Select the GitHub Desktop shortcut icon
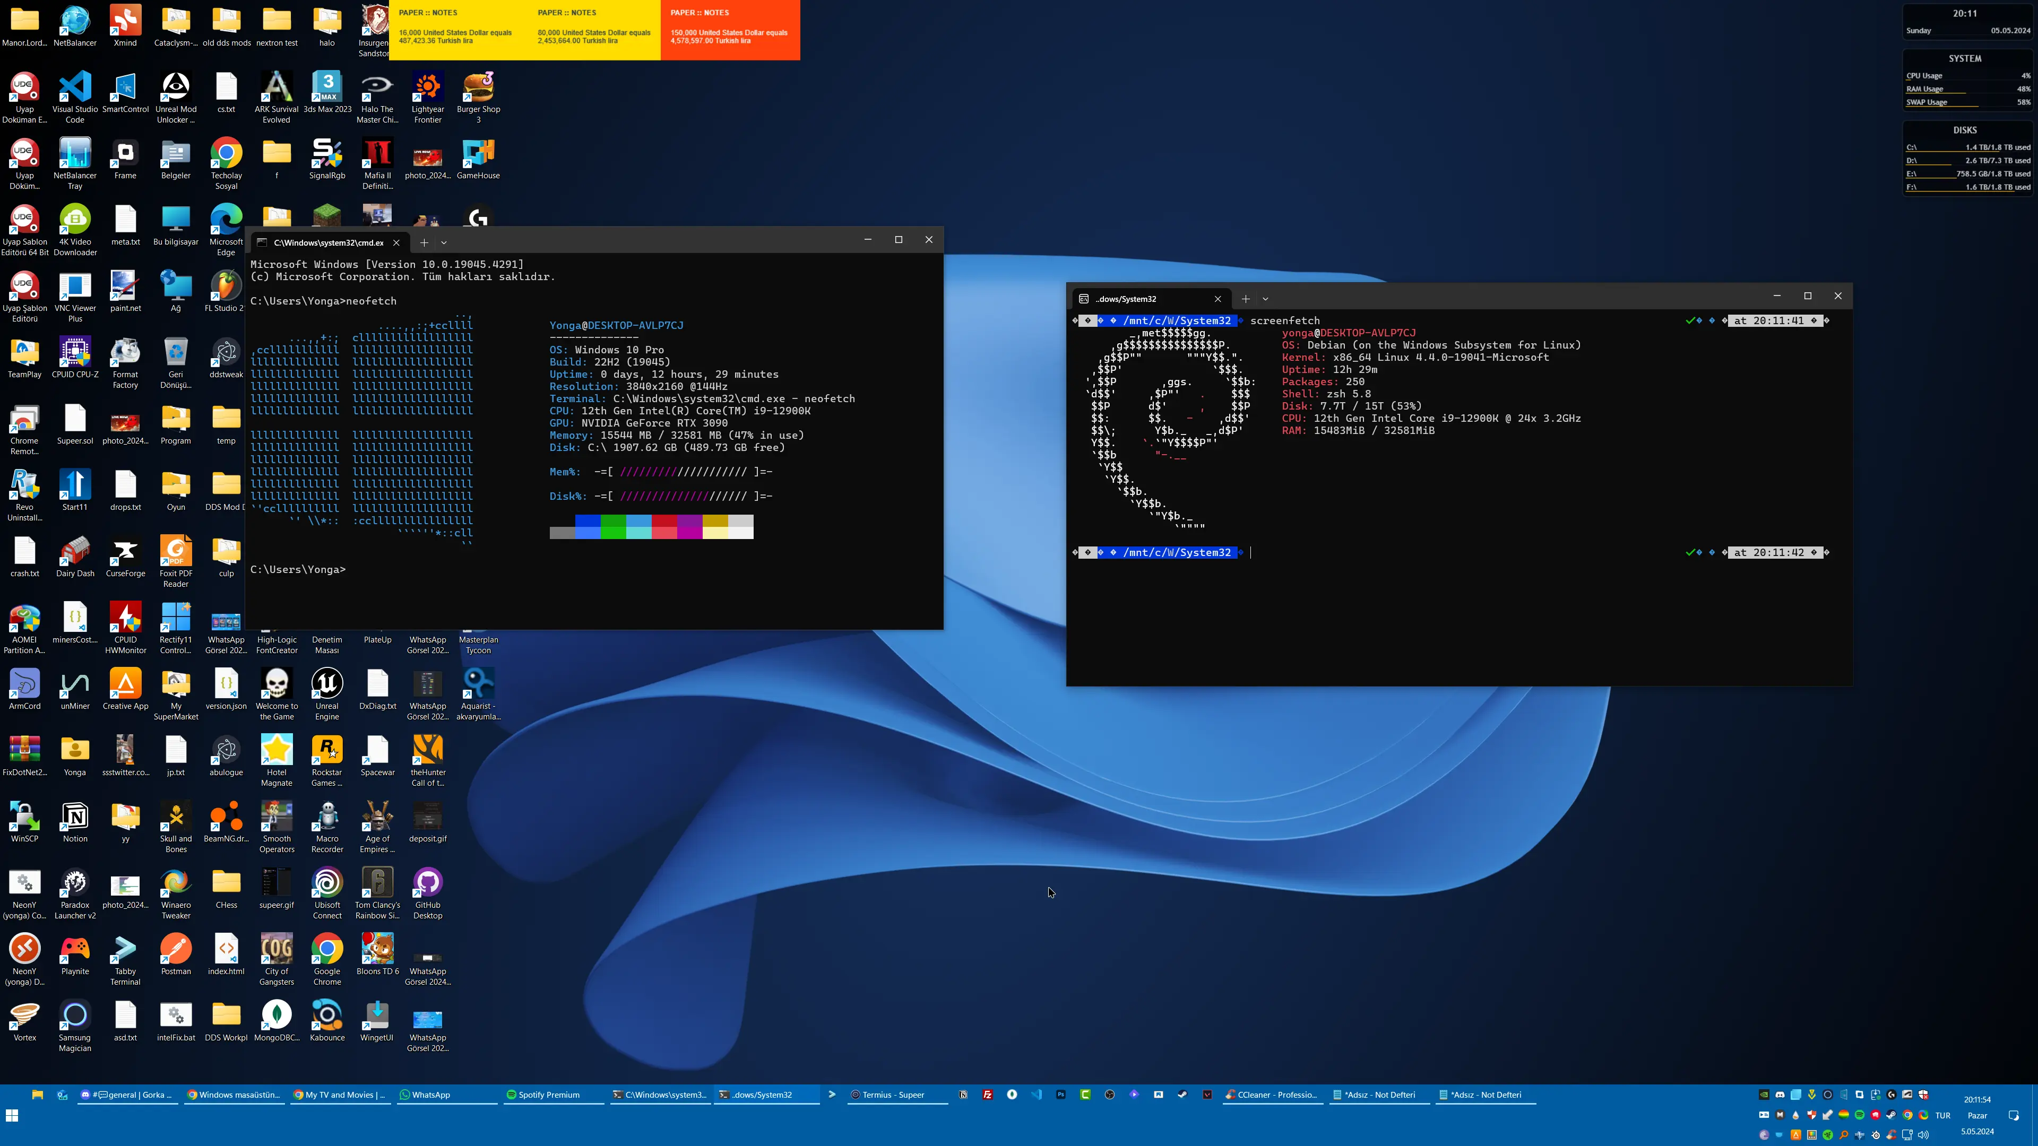The height and width of the screenshot is (1146, 2038). click(428, 893)
